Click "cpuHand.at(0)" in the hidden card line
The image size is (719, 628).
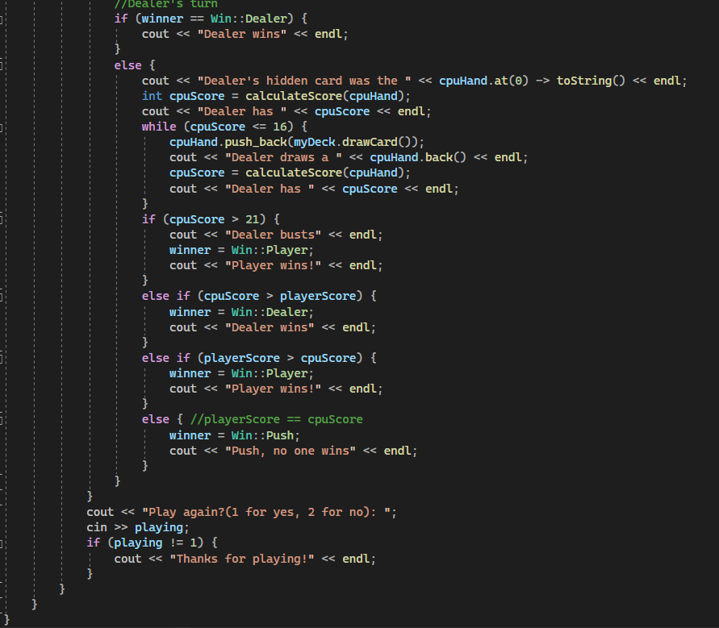(483, 81)
